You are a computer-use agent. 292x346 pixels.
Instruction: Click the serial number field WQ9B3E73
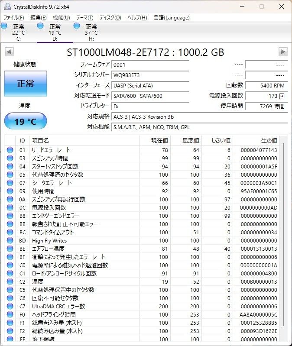[150, 75]
